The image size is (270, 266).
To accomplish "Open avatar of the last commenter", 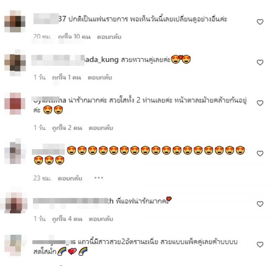I will [x=15, y=245].
